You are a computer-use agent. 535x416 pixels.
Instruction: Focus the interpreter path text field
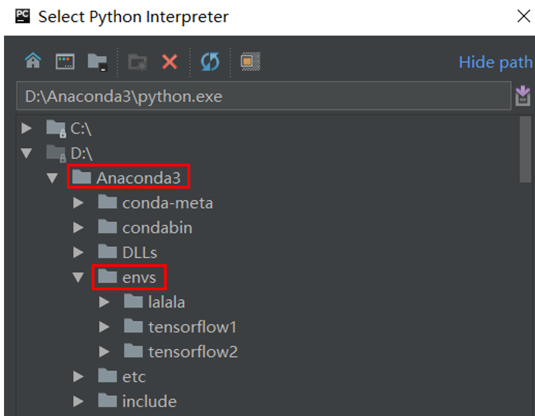tap(264, 96)
